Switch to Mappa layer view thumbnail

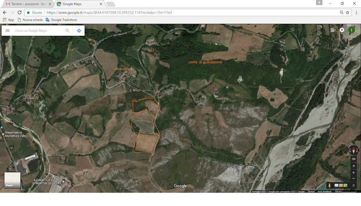pyautogui.click(x=12, y=180)
